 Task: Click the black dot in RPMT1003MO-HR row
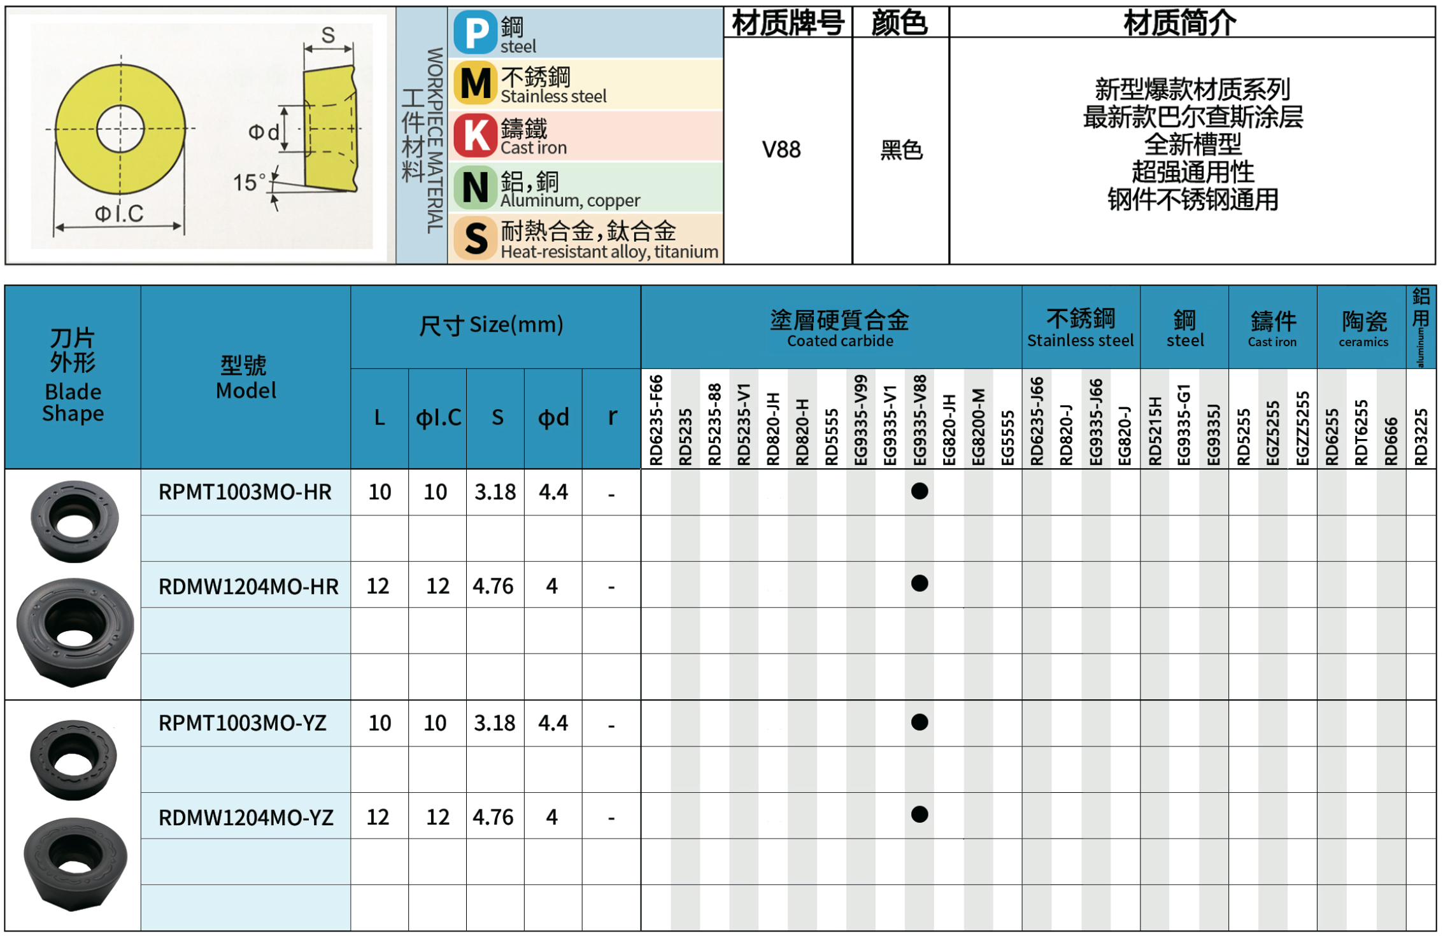click(919, 491)
